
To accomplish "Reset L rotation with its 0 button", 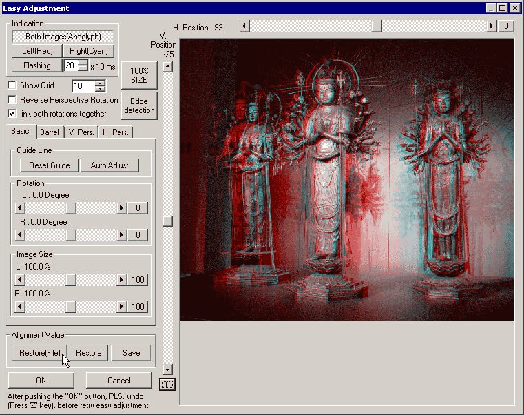I will 138,208.
